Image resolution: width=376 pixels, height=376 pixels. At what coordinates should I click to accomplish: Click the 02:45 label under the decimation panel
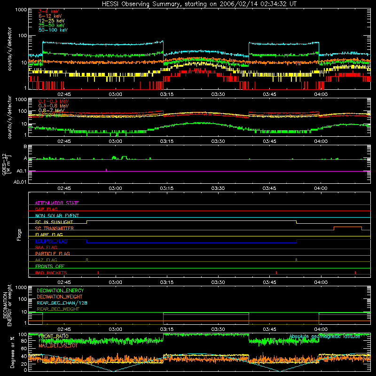point(64,329)
